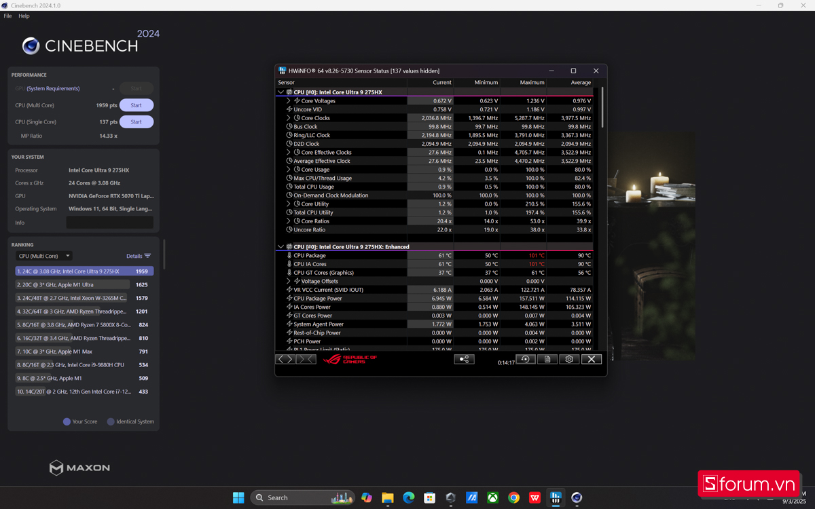Click the HWiNFO window title icon

point(282,71)
